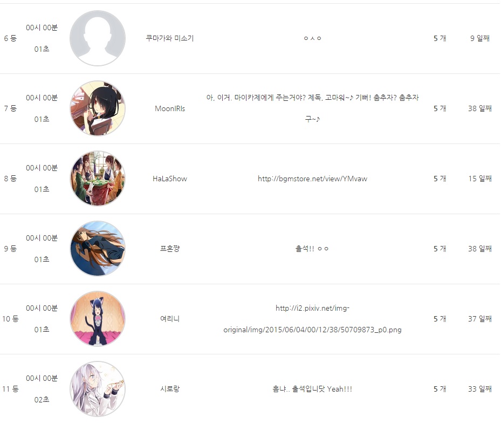Select the 여리니 username
This screenshot has width=501, height=424.
pyautogui.click(x=170, y=319)
